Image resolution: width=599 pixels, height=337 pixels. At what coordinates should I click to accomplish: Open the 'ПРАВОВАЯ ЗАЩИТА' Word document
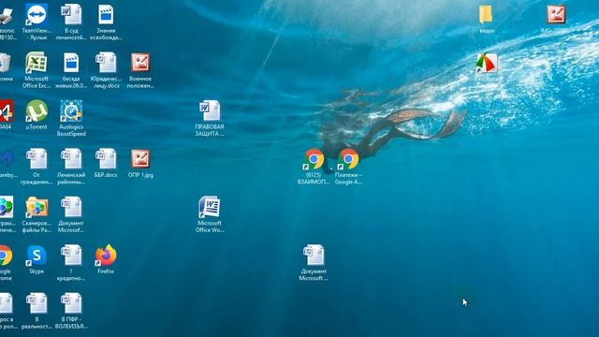pyautogui.click(x=210, y=111)
